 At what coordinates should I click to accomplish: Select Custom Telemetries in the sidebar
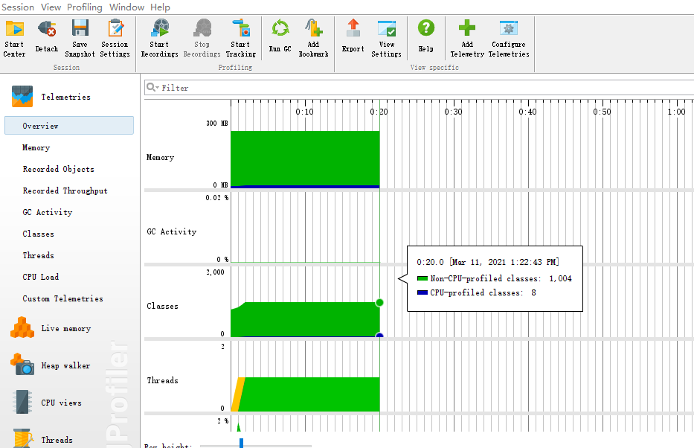[x=62, y=299]
